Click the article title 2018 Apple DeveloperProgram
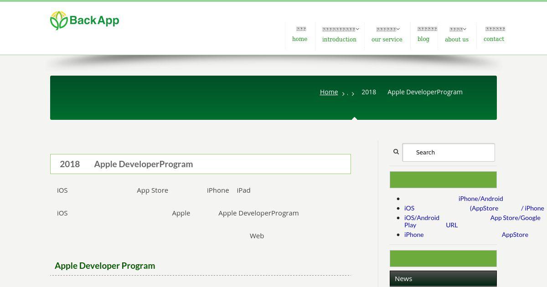This screenshot has width=547, height=287. 126,164
